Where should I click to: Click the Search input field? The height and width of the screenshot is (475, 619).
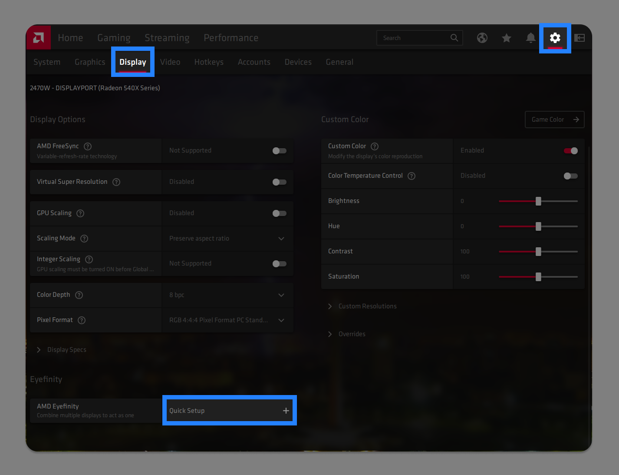tap(420, 38)
